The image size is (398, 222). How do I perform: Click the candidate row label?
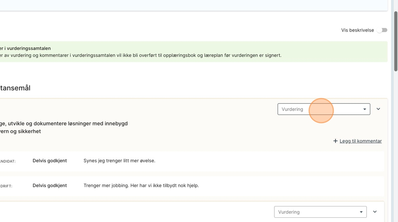point(7,161)
